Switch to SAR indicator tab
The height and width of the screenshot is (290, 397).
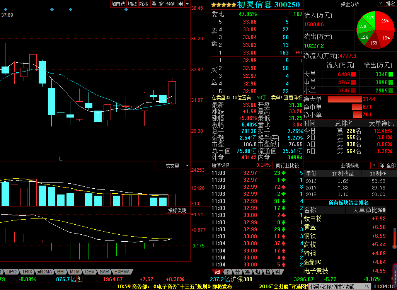coord(104,272)
